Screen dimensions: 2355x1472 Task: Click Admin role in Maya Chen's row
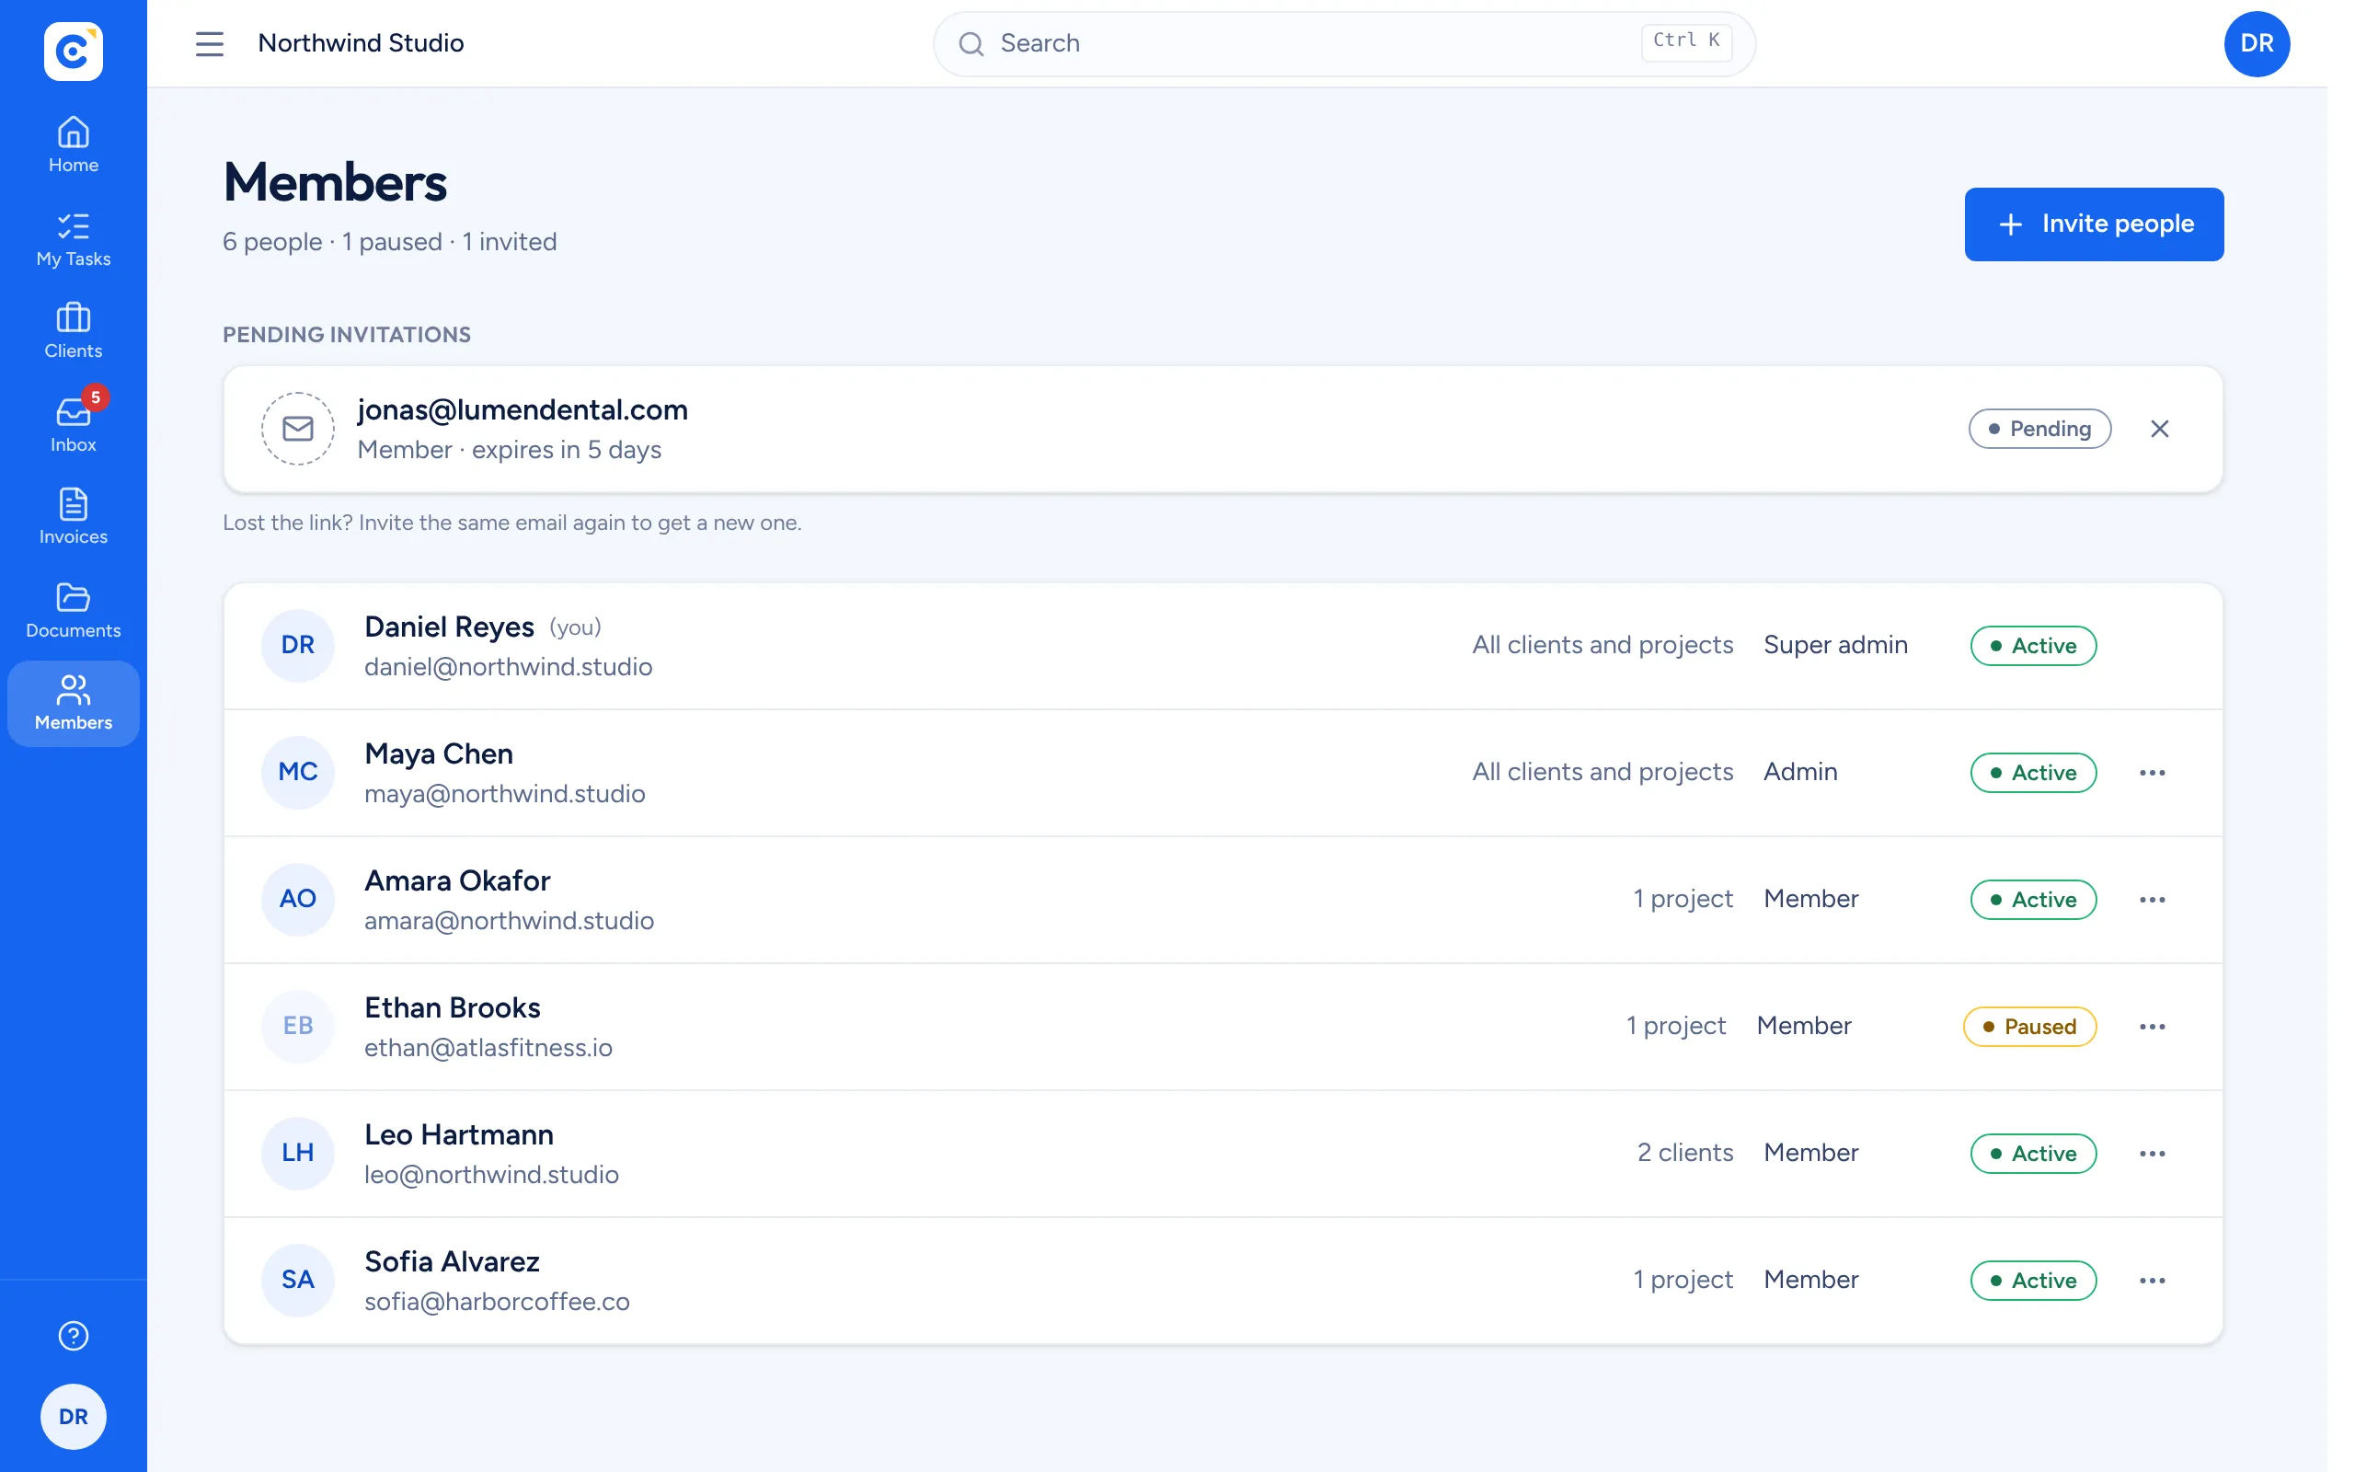pos(1800,772)
